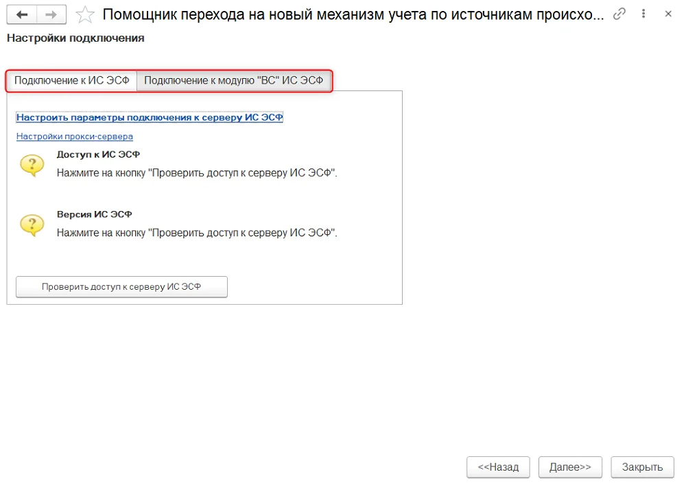Click the 'Версия ИС ЭСФ' heading
This screenshot has height=485, width=686.
pos(95,214)
